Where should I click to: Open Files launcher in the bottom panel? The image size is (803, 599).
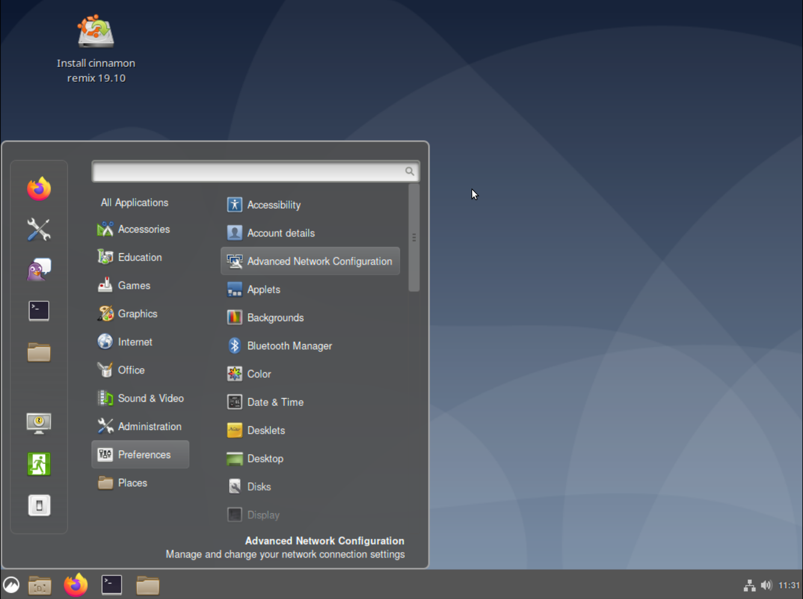click(147, 585)
